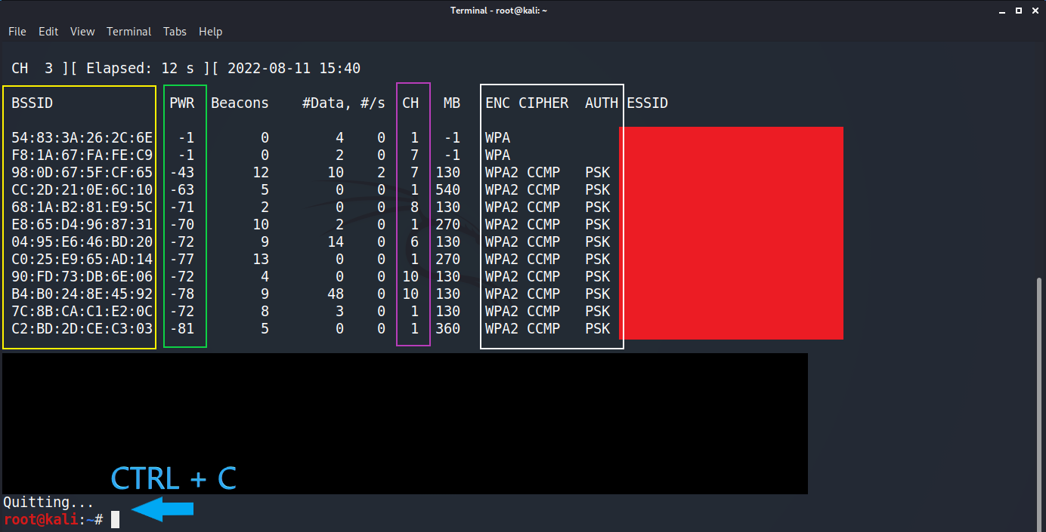Click the CTRL + C annotation text
The height and width of the screenshot is (532, 1046).
pos(173,478)
